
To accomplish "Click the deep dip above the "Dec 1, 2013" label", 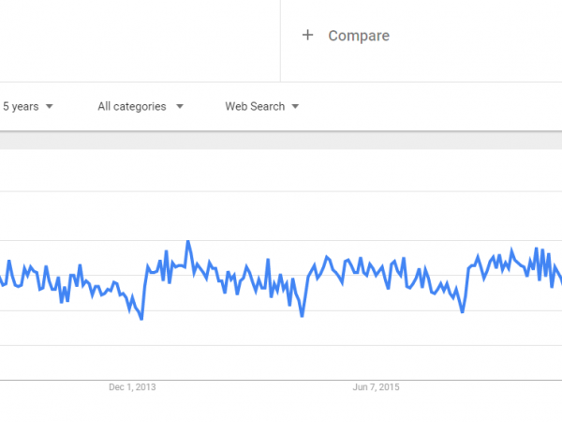I will tap(141, 319).
